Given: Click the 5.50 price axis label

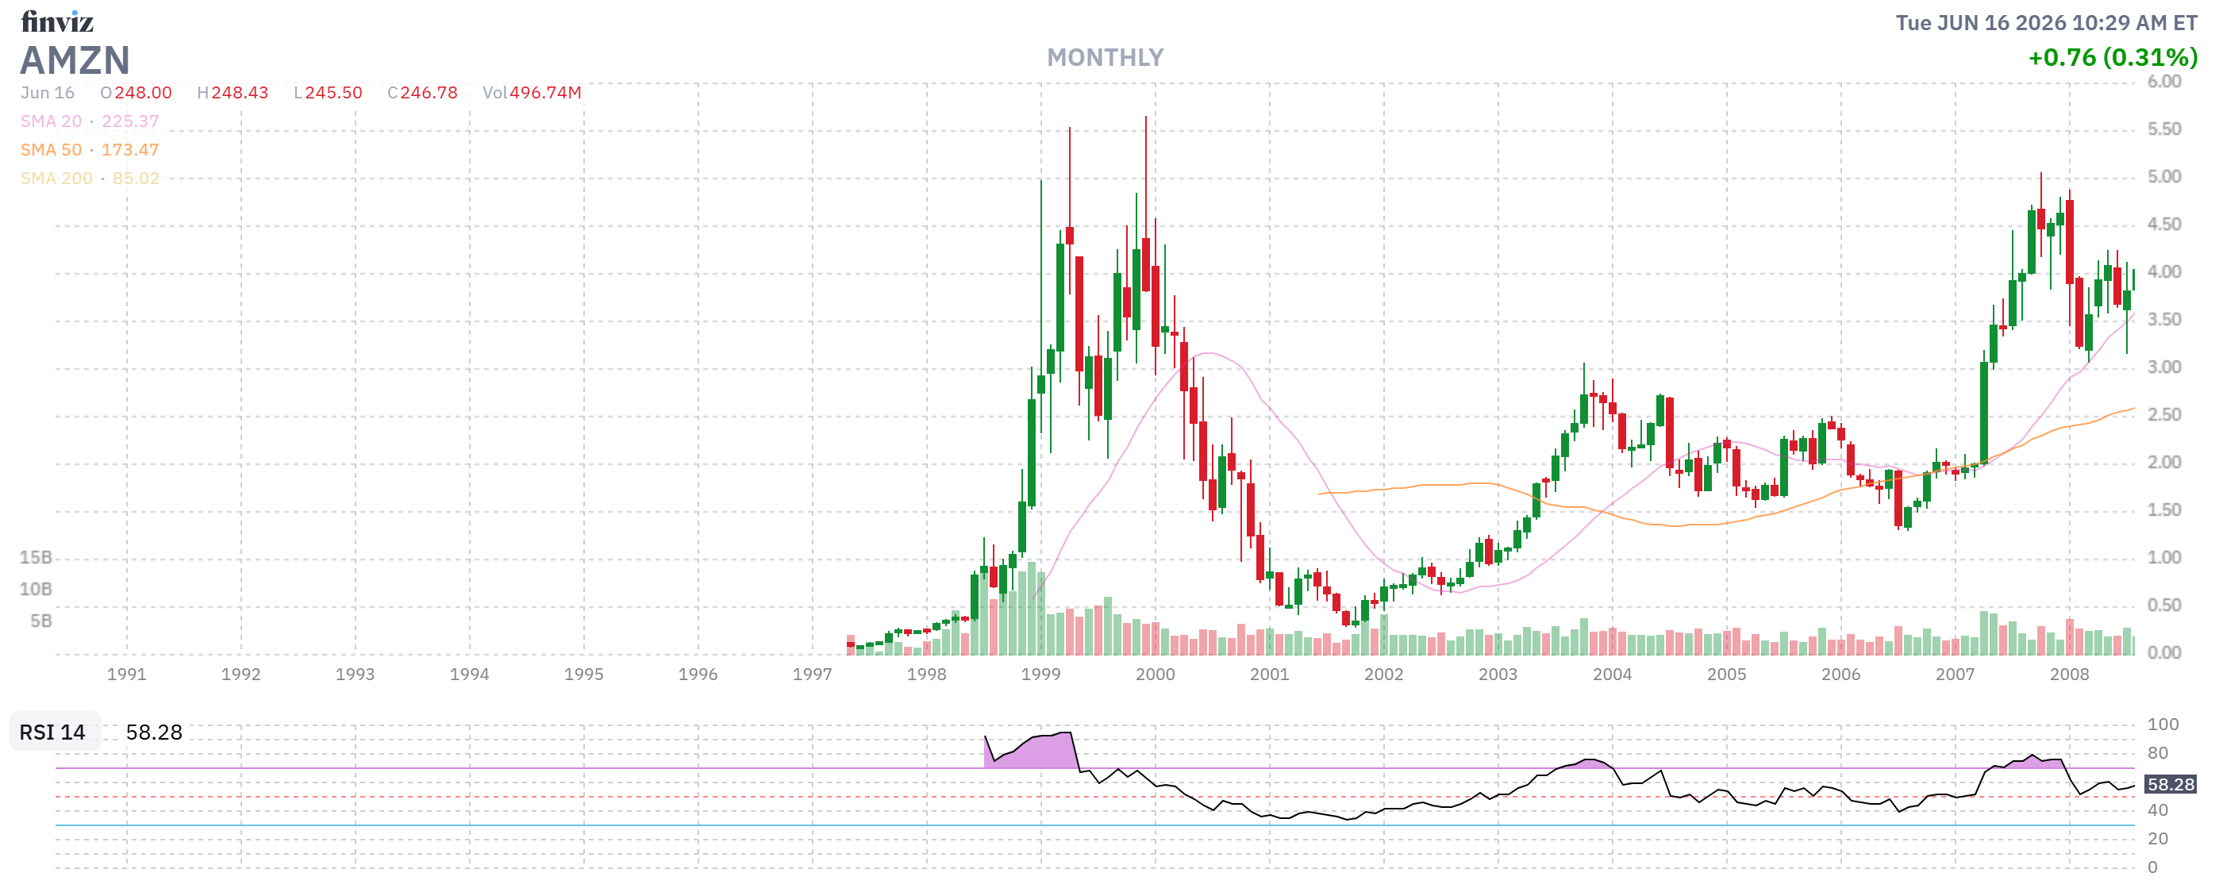Looking at the screenshot, I should (x=2164, y=129).
